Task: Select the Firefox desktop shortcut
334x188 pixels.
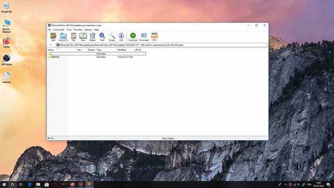Action: tap(7, 42)
